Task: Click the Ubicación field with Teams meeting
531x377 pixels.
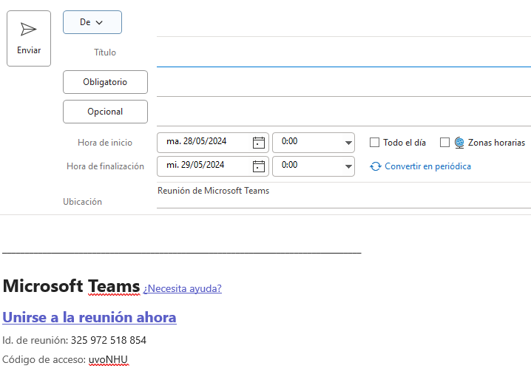Action: tap(343, 195)
